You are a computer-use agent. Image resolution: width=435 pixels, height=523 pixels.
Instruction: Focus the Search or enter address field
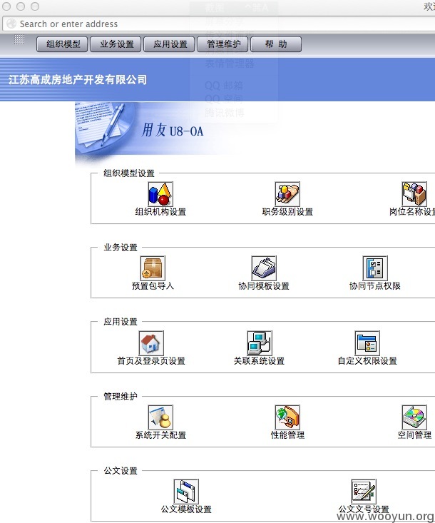219,24
